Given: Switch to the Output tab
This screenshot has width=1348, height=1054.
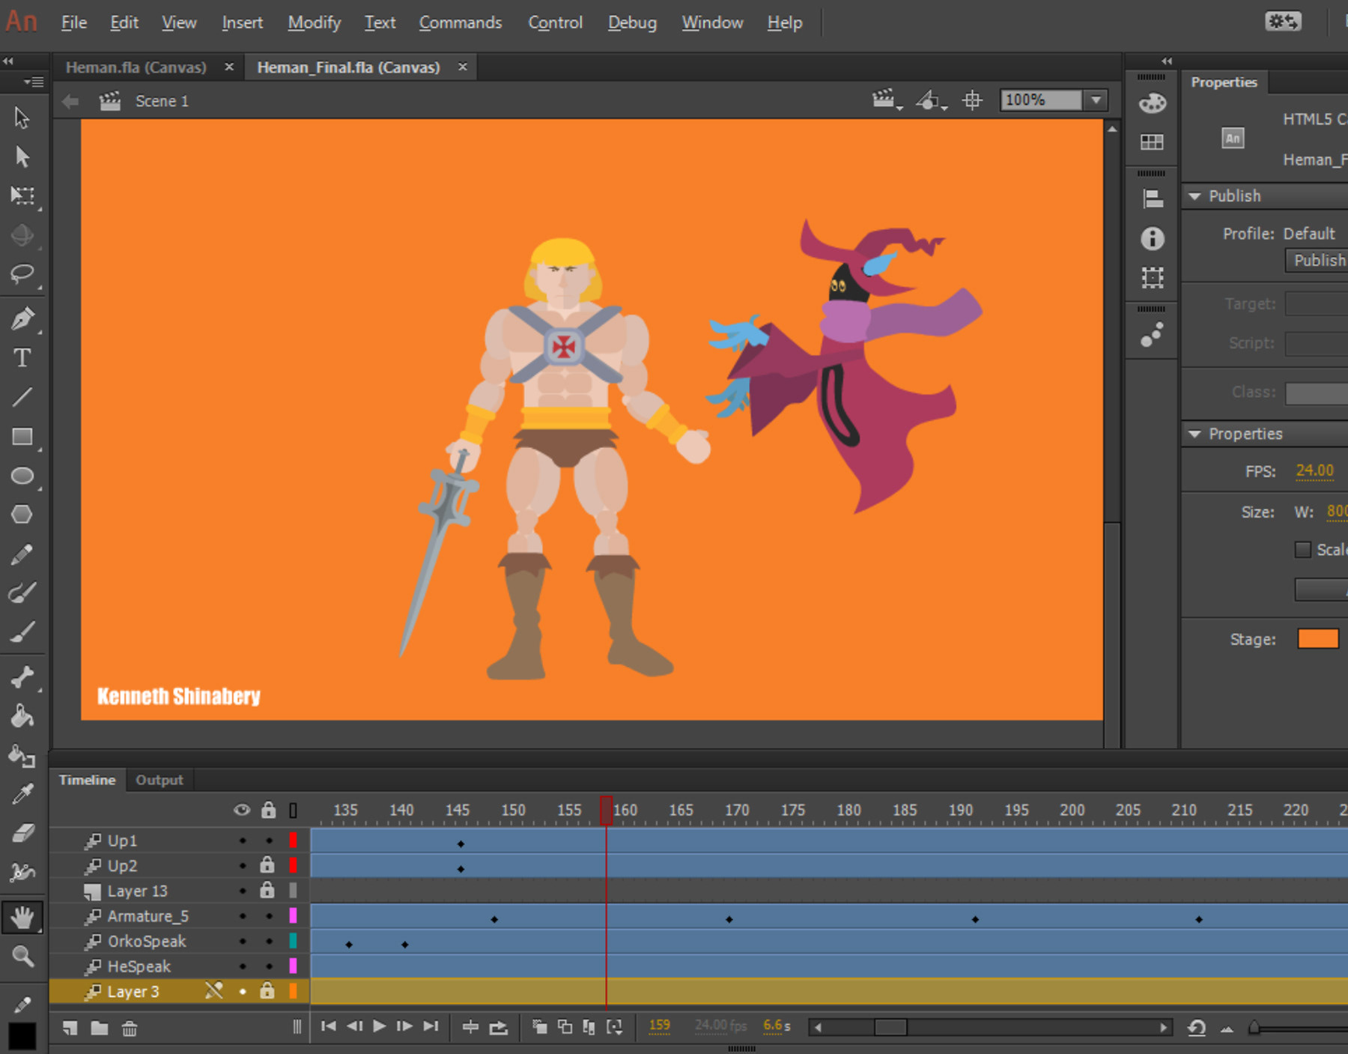Looking at the screenshot, I should click(160, 780).
